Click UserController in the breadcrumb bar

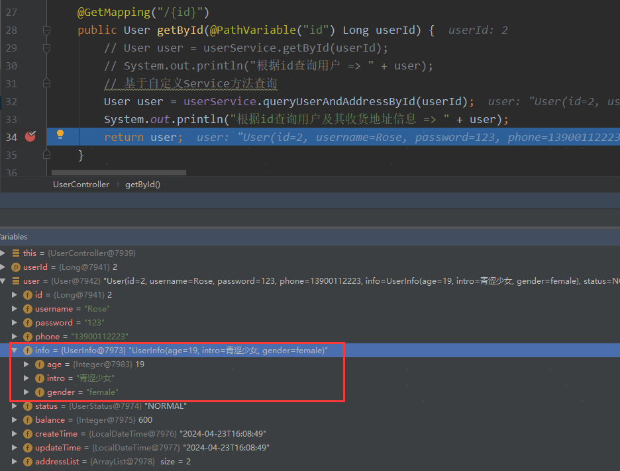[x=81, y=184]
